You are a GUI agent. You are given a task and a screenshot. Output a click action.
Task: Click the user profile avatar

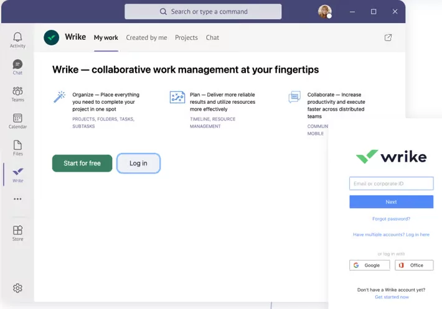324,12
